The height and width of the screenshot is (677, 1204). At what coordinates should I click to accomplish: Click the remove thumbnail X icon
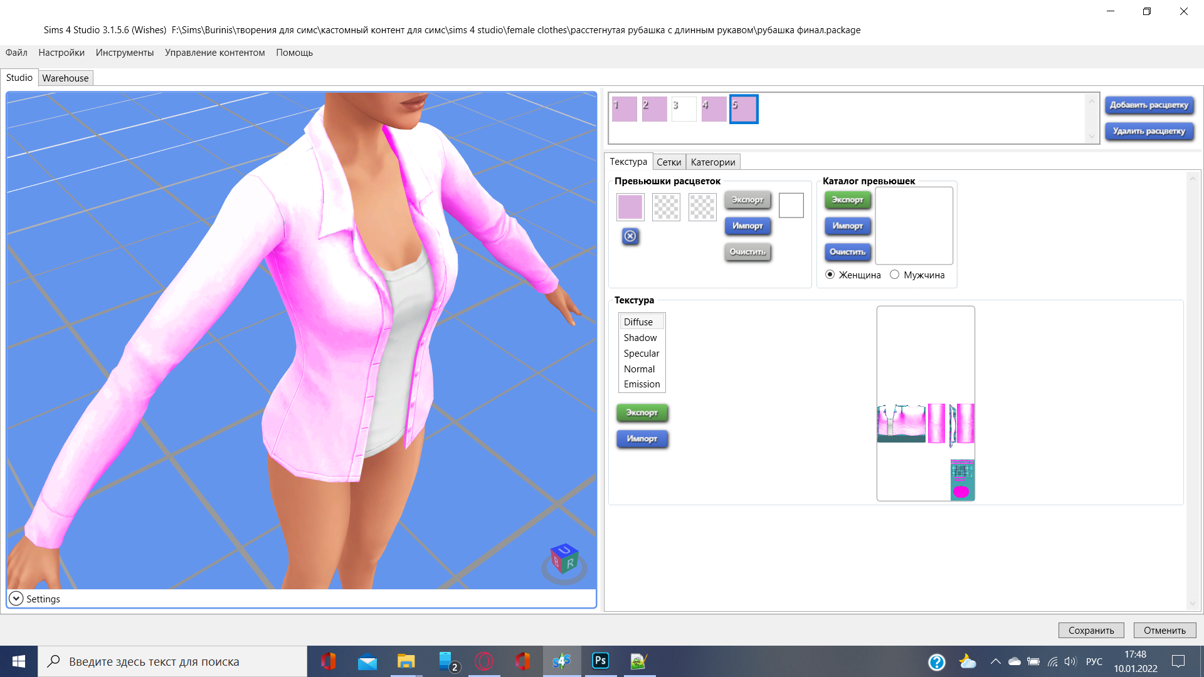(630, 236)
